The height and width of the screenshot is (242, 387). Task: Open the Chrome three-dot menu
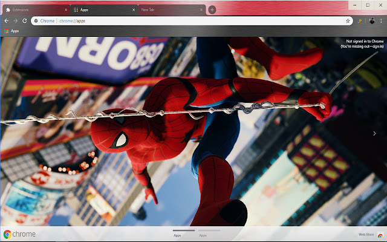click(x=381, y=21)
